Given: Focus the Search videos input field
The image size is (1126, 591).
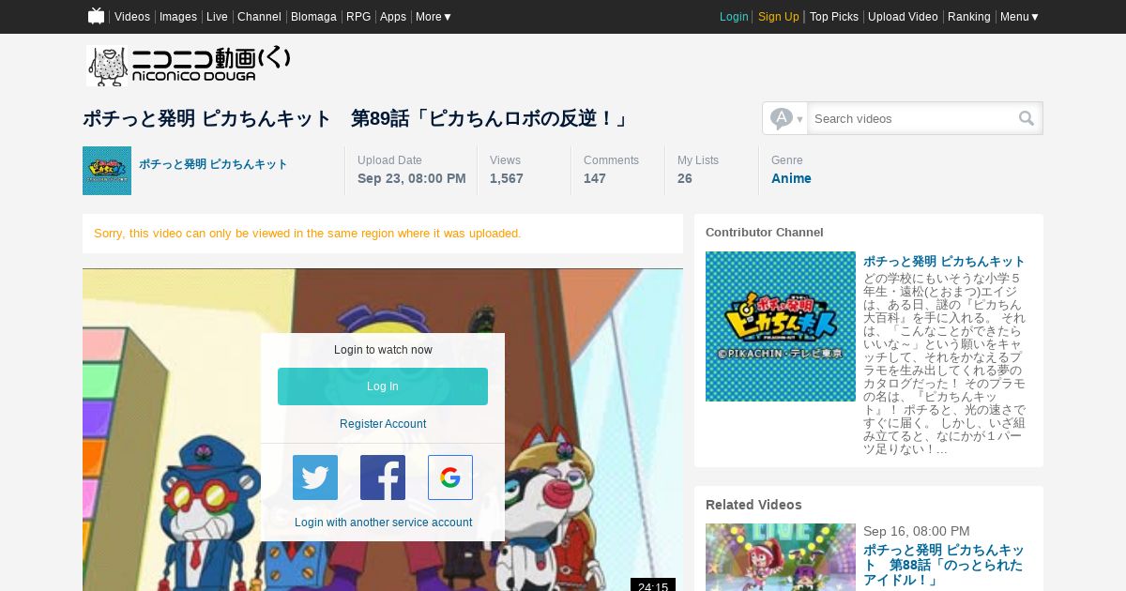Looking at the screenshot, I should [x=910, y=118].
